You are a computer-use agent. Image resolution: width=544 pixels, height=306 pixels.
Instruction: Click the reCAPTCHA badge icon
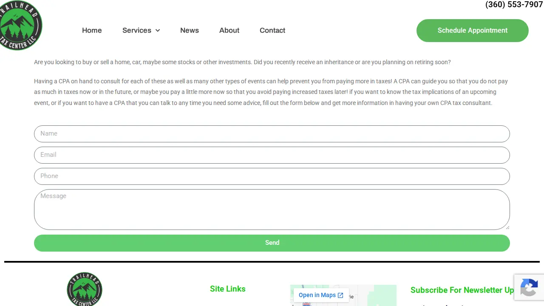pyautogui.click(x=529, y=288)
